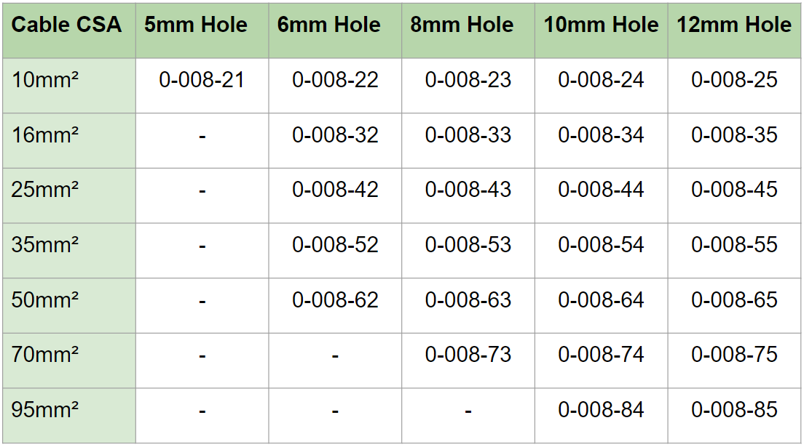Click part number 0-008-62
This screenshot has width=804, height=447.
coord(335,300)
